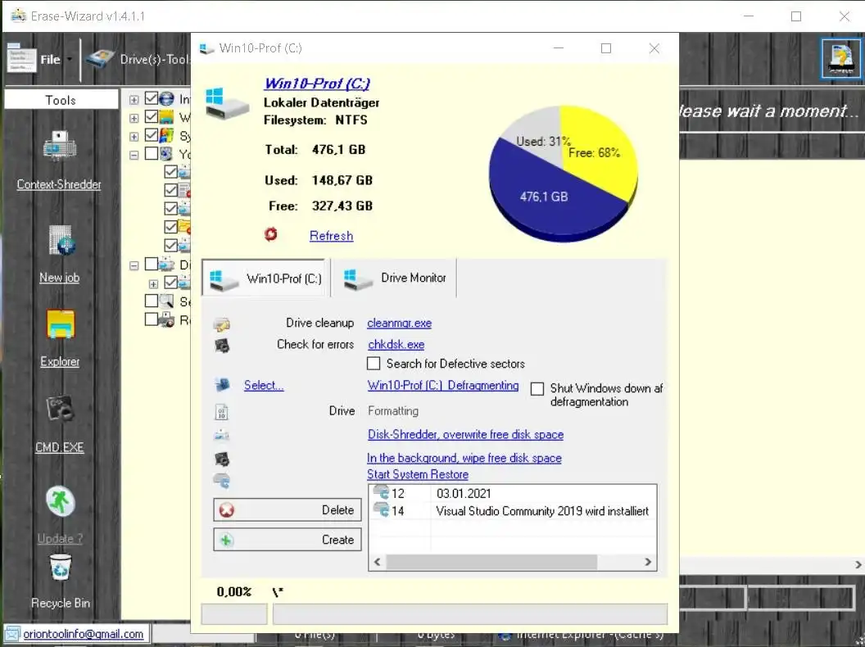Image resolution: width=865 pixels, height=647 pixels.
Task: Click the Disk-Shredder row icon
Action: coord(222,435)
